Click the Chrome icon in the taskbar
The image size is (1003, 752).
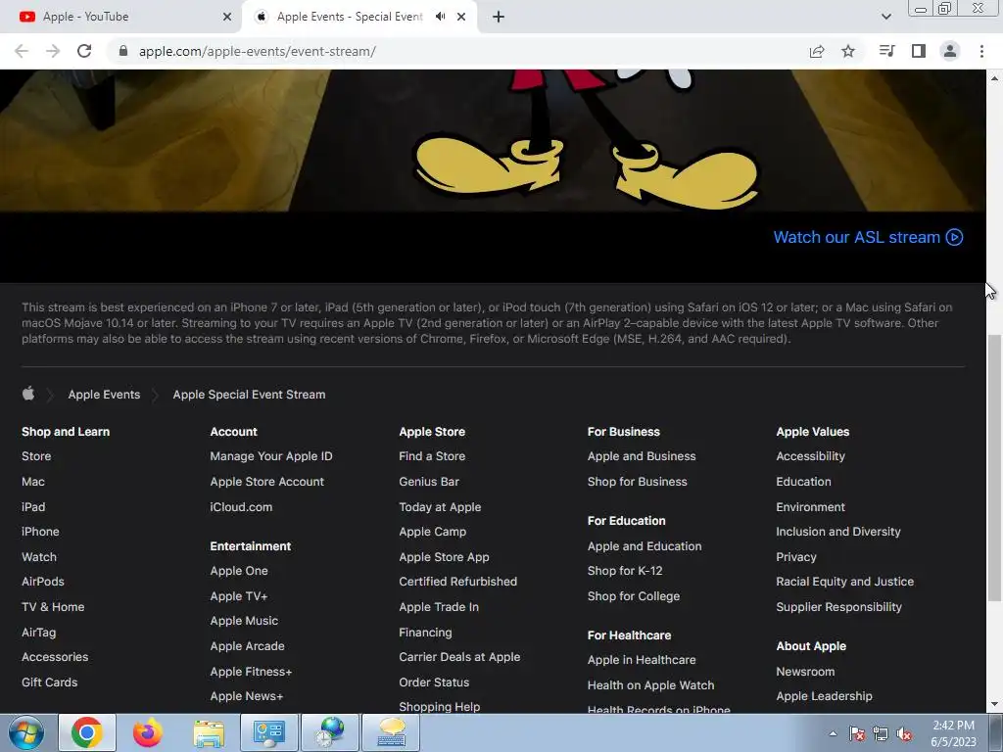(x=87, y=732)
